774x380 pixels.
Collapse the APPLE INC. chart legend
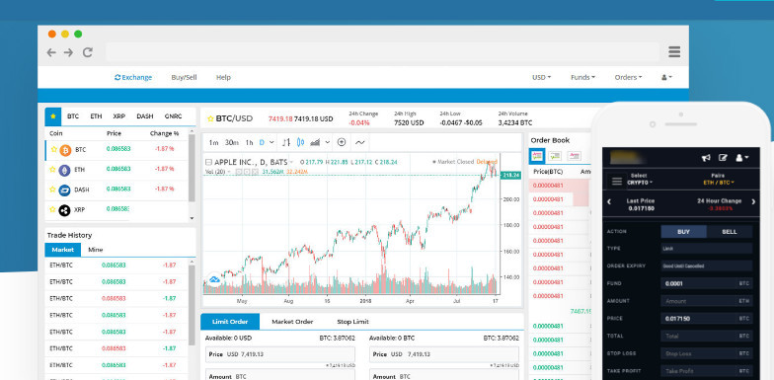[208, 162]
